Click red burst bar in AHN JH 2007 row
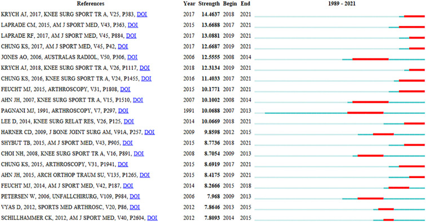This screenshot has width=426, height=222. pos(371,102)
